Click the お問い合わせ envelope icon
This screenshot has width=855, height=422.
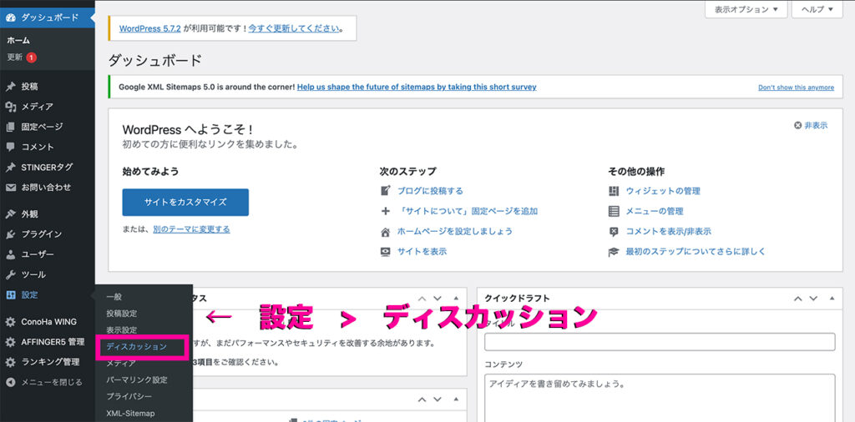[10, 188]
